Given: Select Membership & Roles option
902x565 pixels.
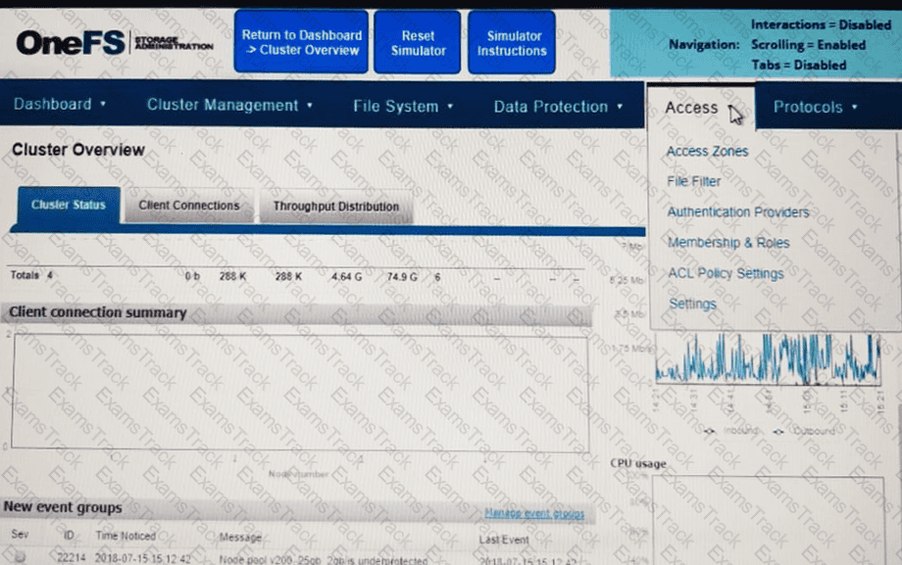Looking at the screenshot, I should (727, 243).
